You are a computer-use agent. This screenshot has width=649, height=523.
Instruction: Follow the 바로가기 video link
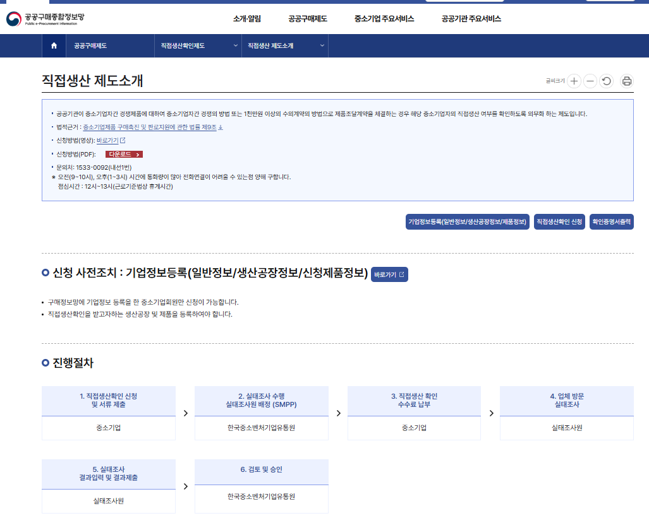pyautogui.click(x=107, y=141)
